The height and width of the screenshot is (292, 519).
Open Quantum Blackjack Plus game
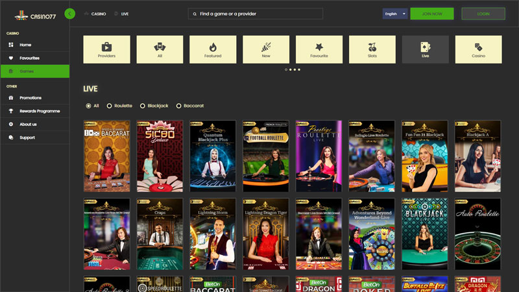213,156
